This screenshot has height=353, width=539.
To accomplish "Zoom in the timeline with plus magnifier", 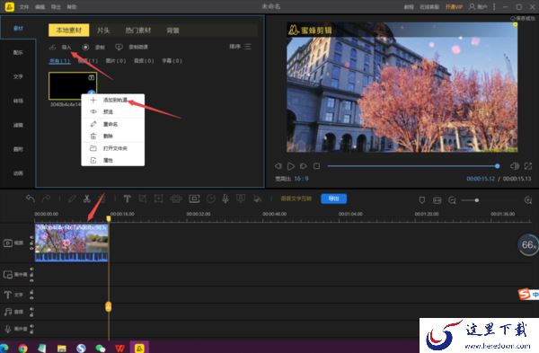I will point(528,200).
